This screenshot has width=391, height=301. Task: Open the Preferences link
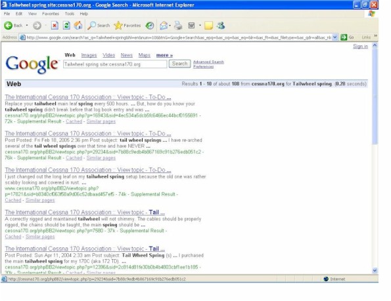204,67
